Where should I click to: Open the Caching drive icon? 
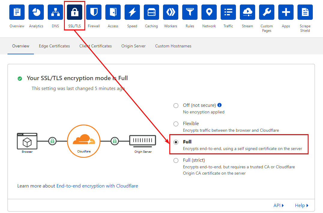pos(151,12)
